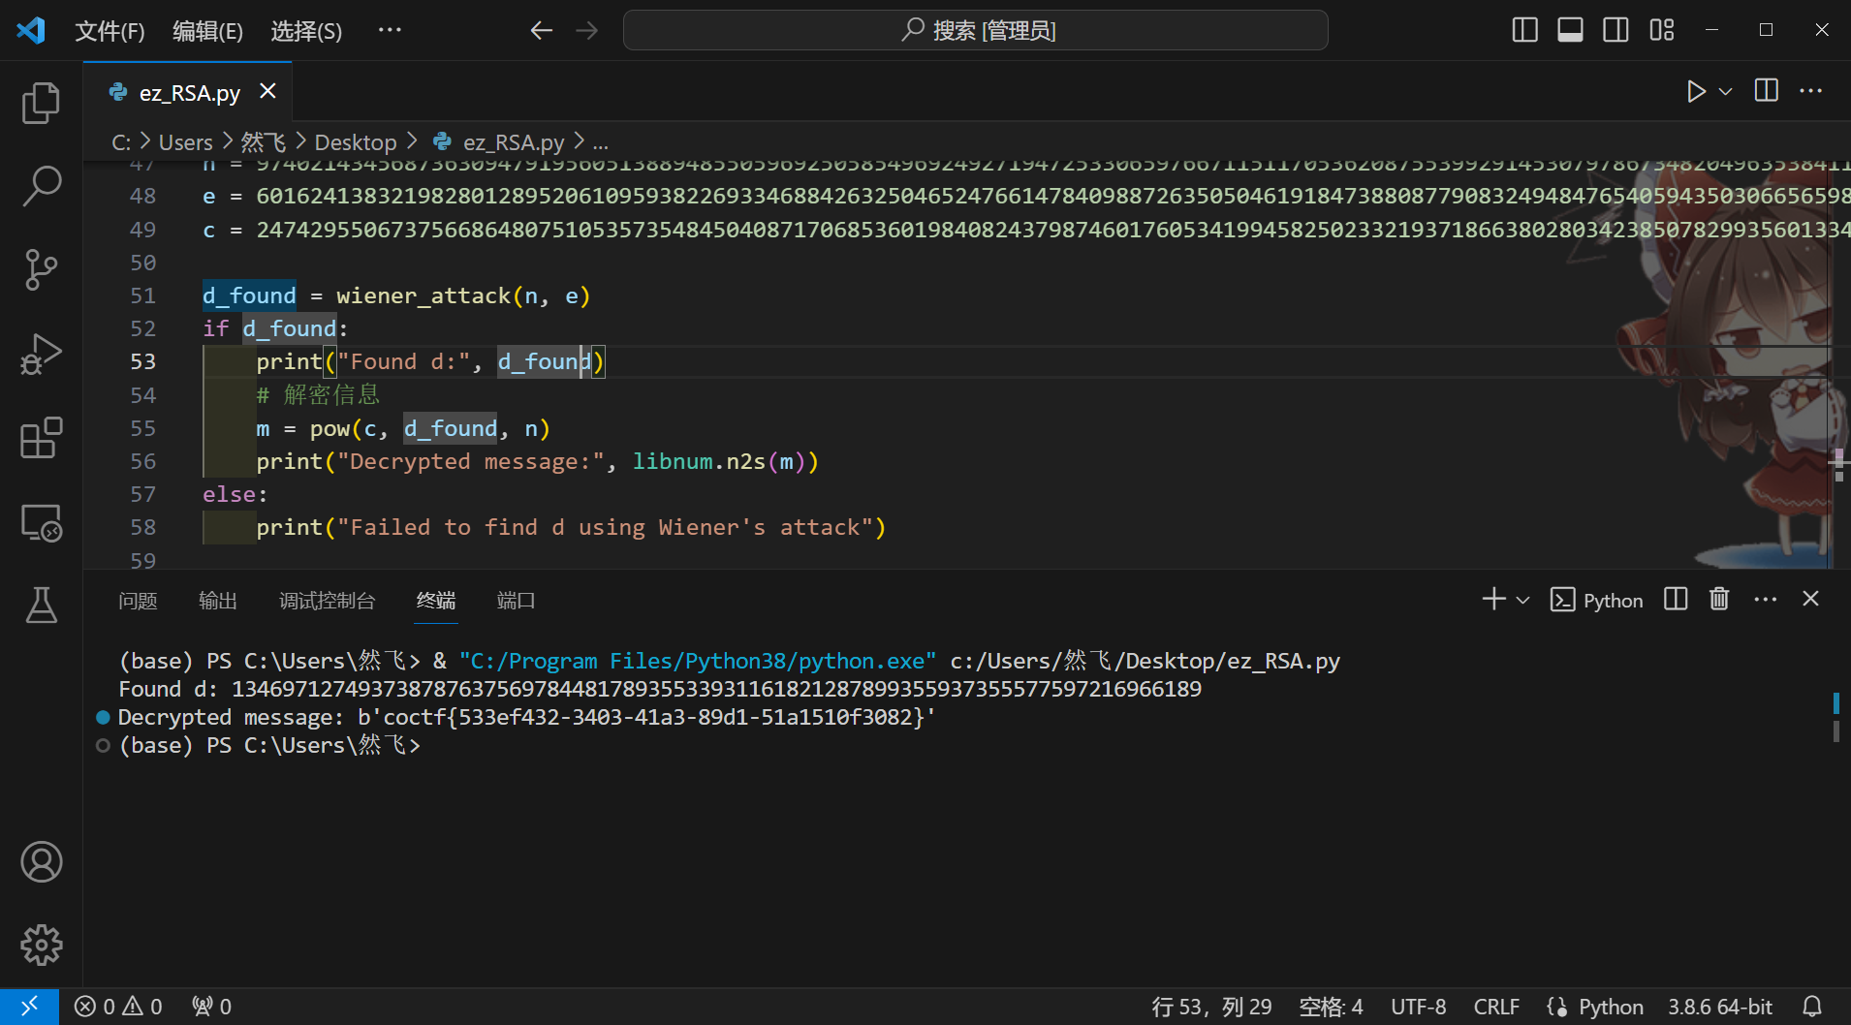Click the 3.8.6 64-bit interpreter selector
The width and height of the screenshot is (1851, 1025).
tap(1719, 1007)
